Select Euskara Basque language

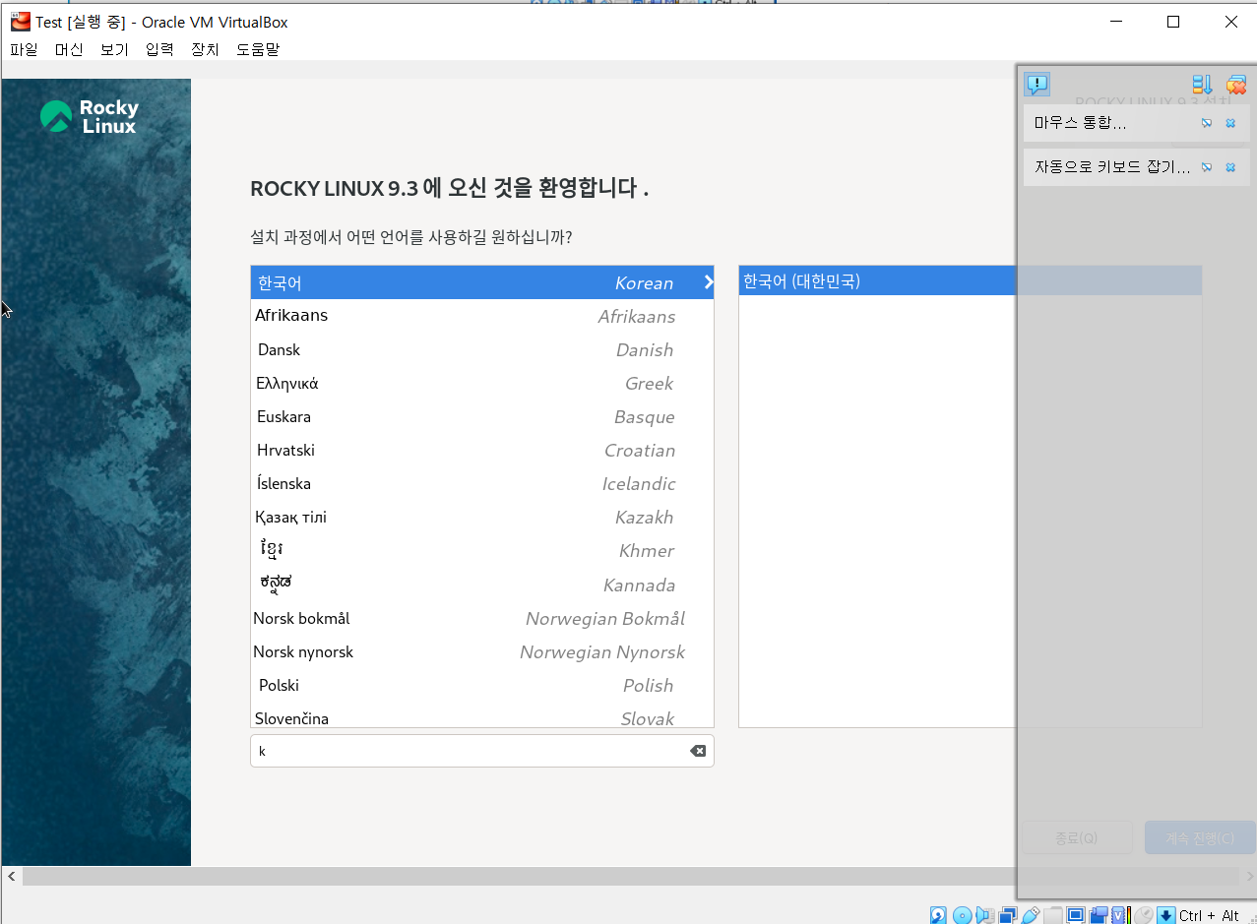tap(482, 416)
